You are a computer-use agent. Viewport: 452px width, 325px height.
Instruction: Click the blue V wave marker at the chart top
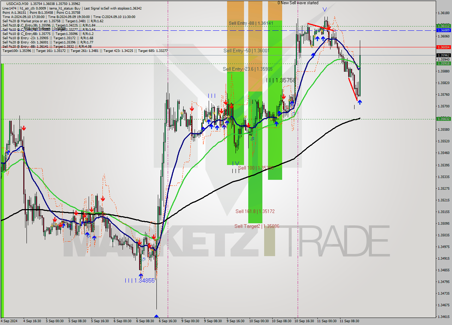pyautogui.click(x=325, y=10)
